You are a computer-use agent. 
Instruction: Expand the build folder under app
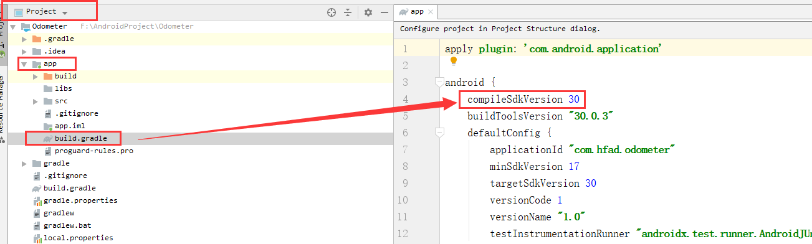tap(36, 76)
